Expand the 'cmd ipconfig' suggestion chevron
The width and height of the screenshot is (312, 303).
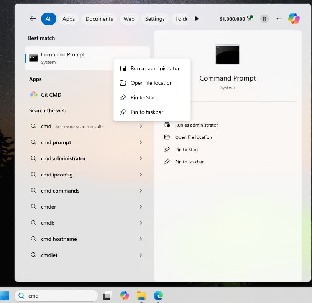141,175
